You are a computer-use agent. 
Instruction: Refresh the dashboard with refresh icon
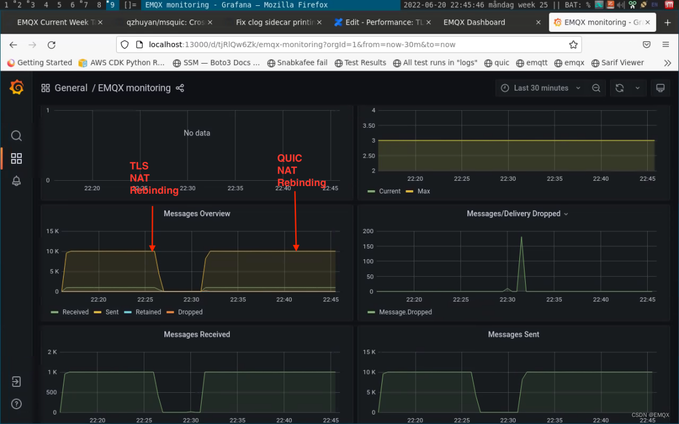tap(619, 88)
